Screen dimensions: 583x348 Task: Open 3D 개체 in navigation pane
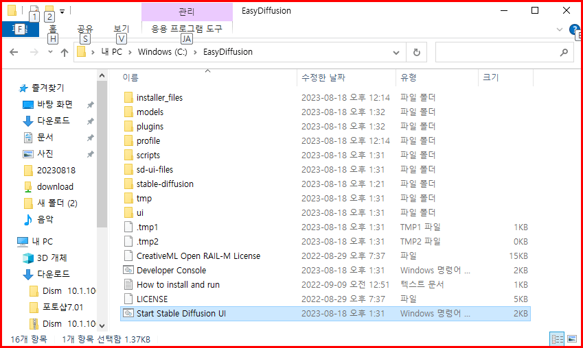[x=45, y=258]
